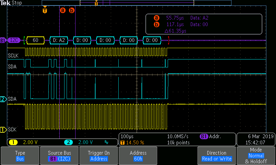Open the Type Bus trigger menu
This screenshot has height=165, width=276.
pos(20,156)
